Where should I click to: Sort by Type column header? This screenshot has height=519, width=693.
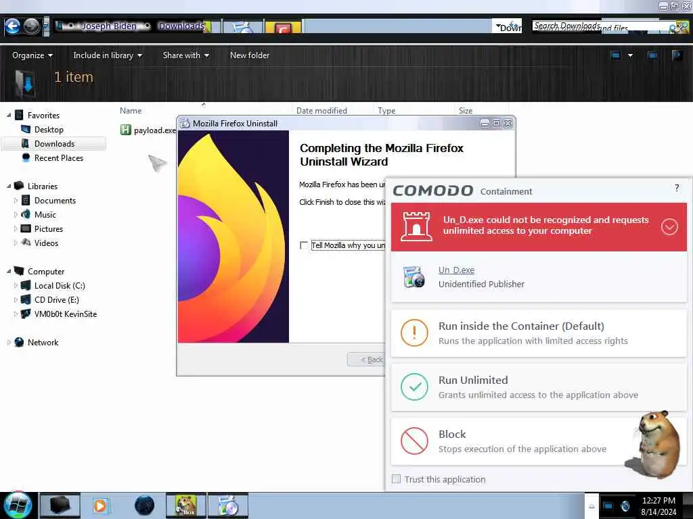click(x=386, y=111)
